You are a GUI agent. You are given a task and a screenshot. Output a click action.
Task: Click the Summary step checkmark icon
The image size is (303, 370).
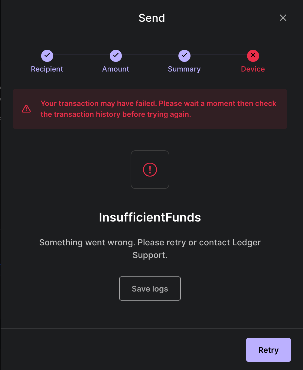tap(184, 56)
